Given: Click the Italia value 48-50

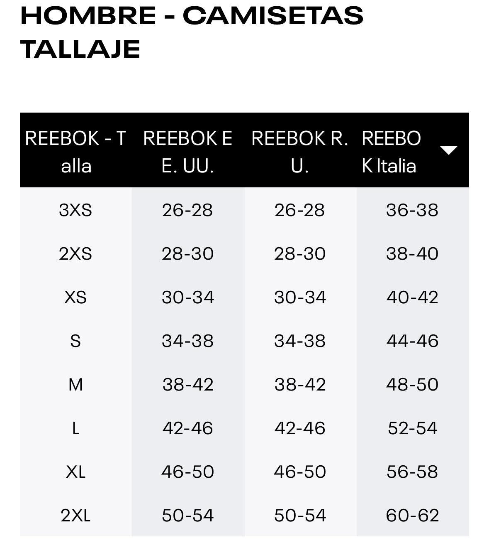Looking at the screenshot, I should 412,385.
